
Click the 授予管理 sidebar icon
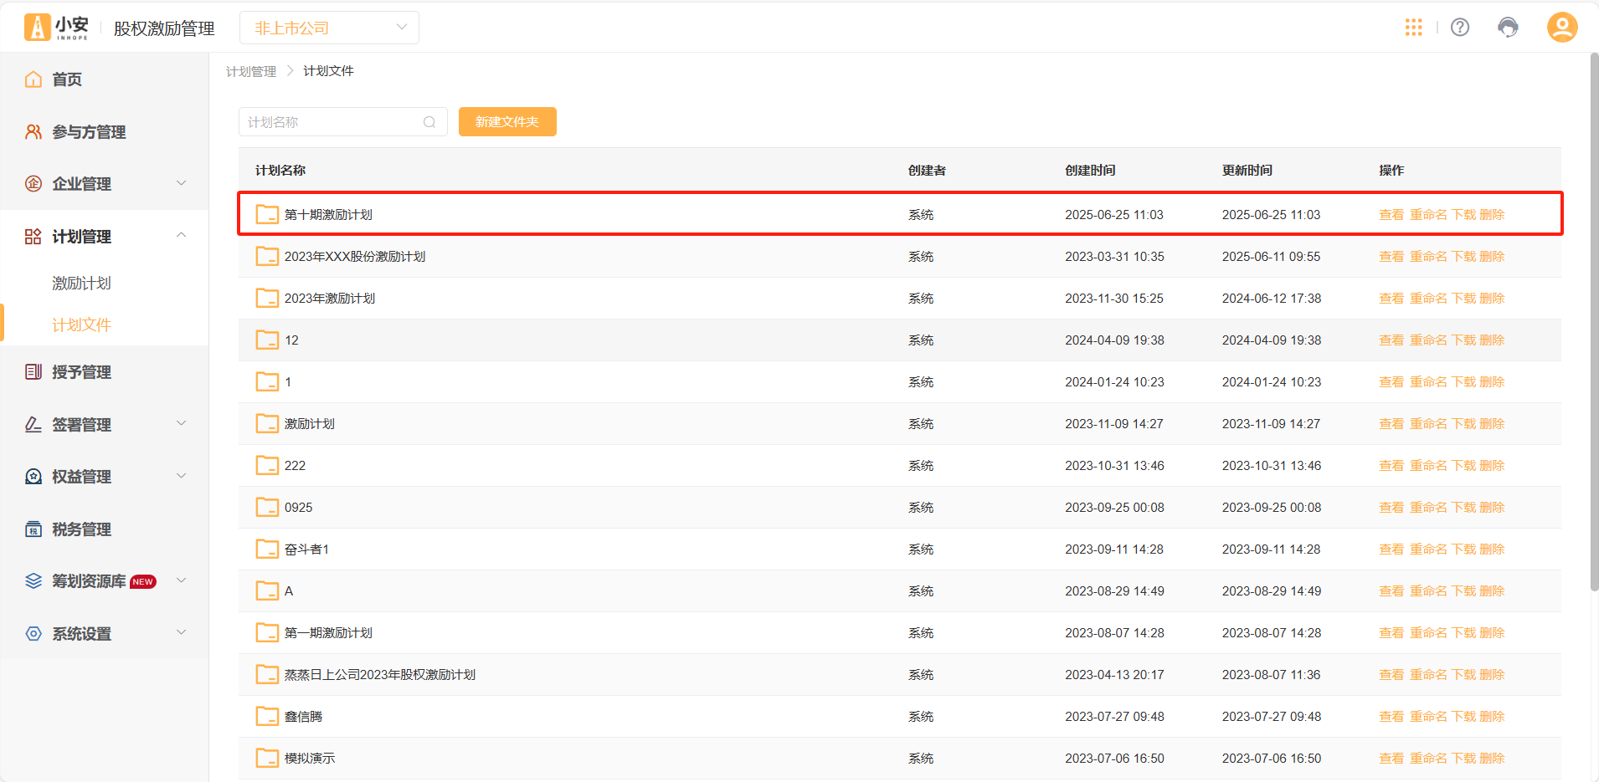33,372
